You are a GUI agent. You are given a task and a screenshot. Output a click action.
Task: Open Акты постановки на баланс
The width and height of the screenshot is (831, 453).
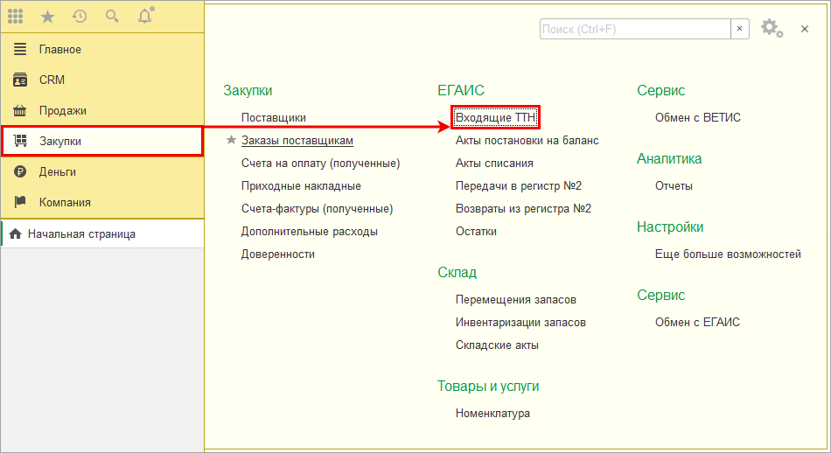pyautogui.click(x=527, y=141)
